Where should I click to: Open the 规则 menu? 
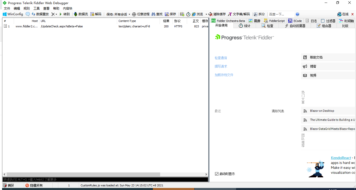[27, 9]
